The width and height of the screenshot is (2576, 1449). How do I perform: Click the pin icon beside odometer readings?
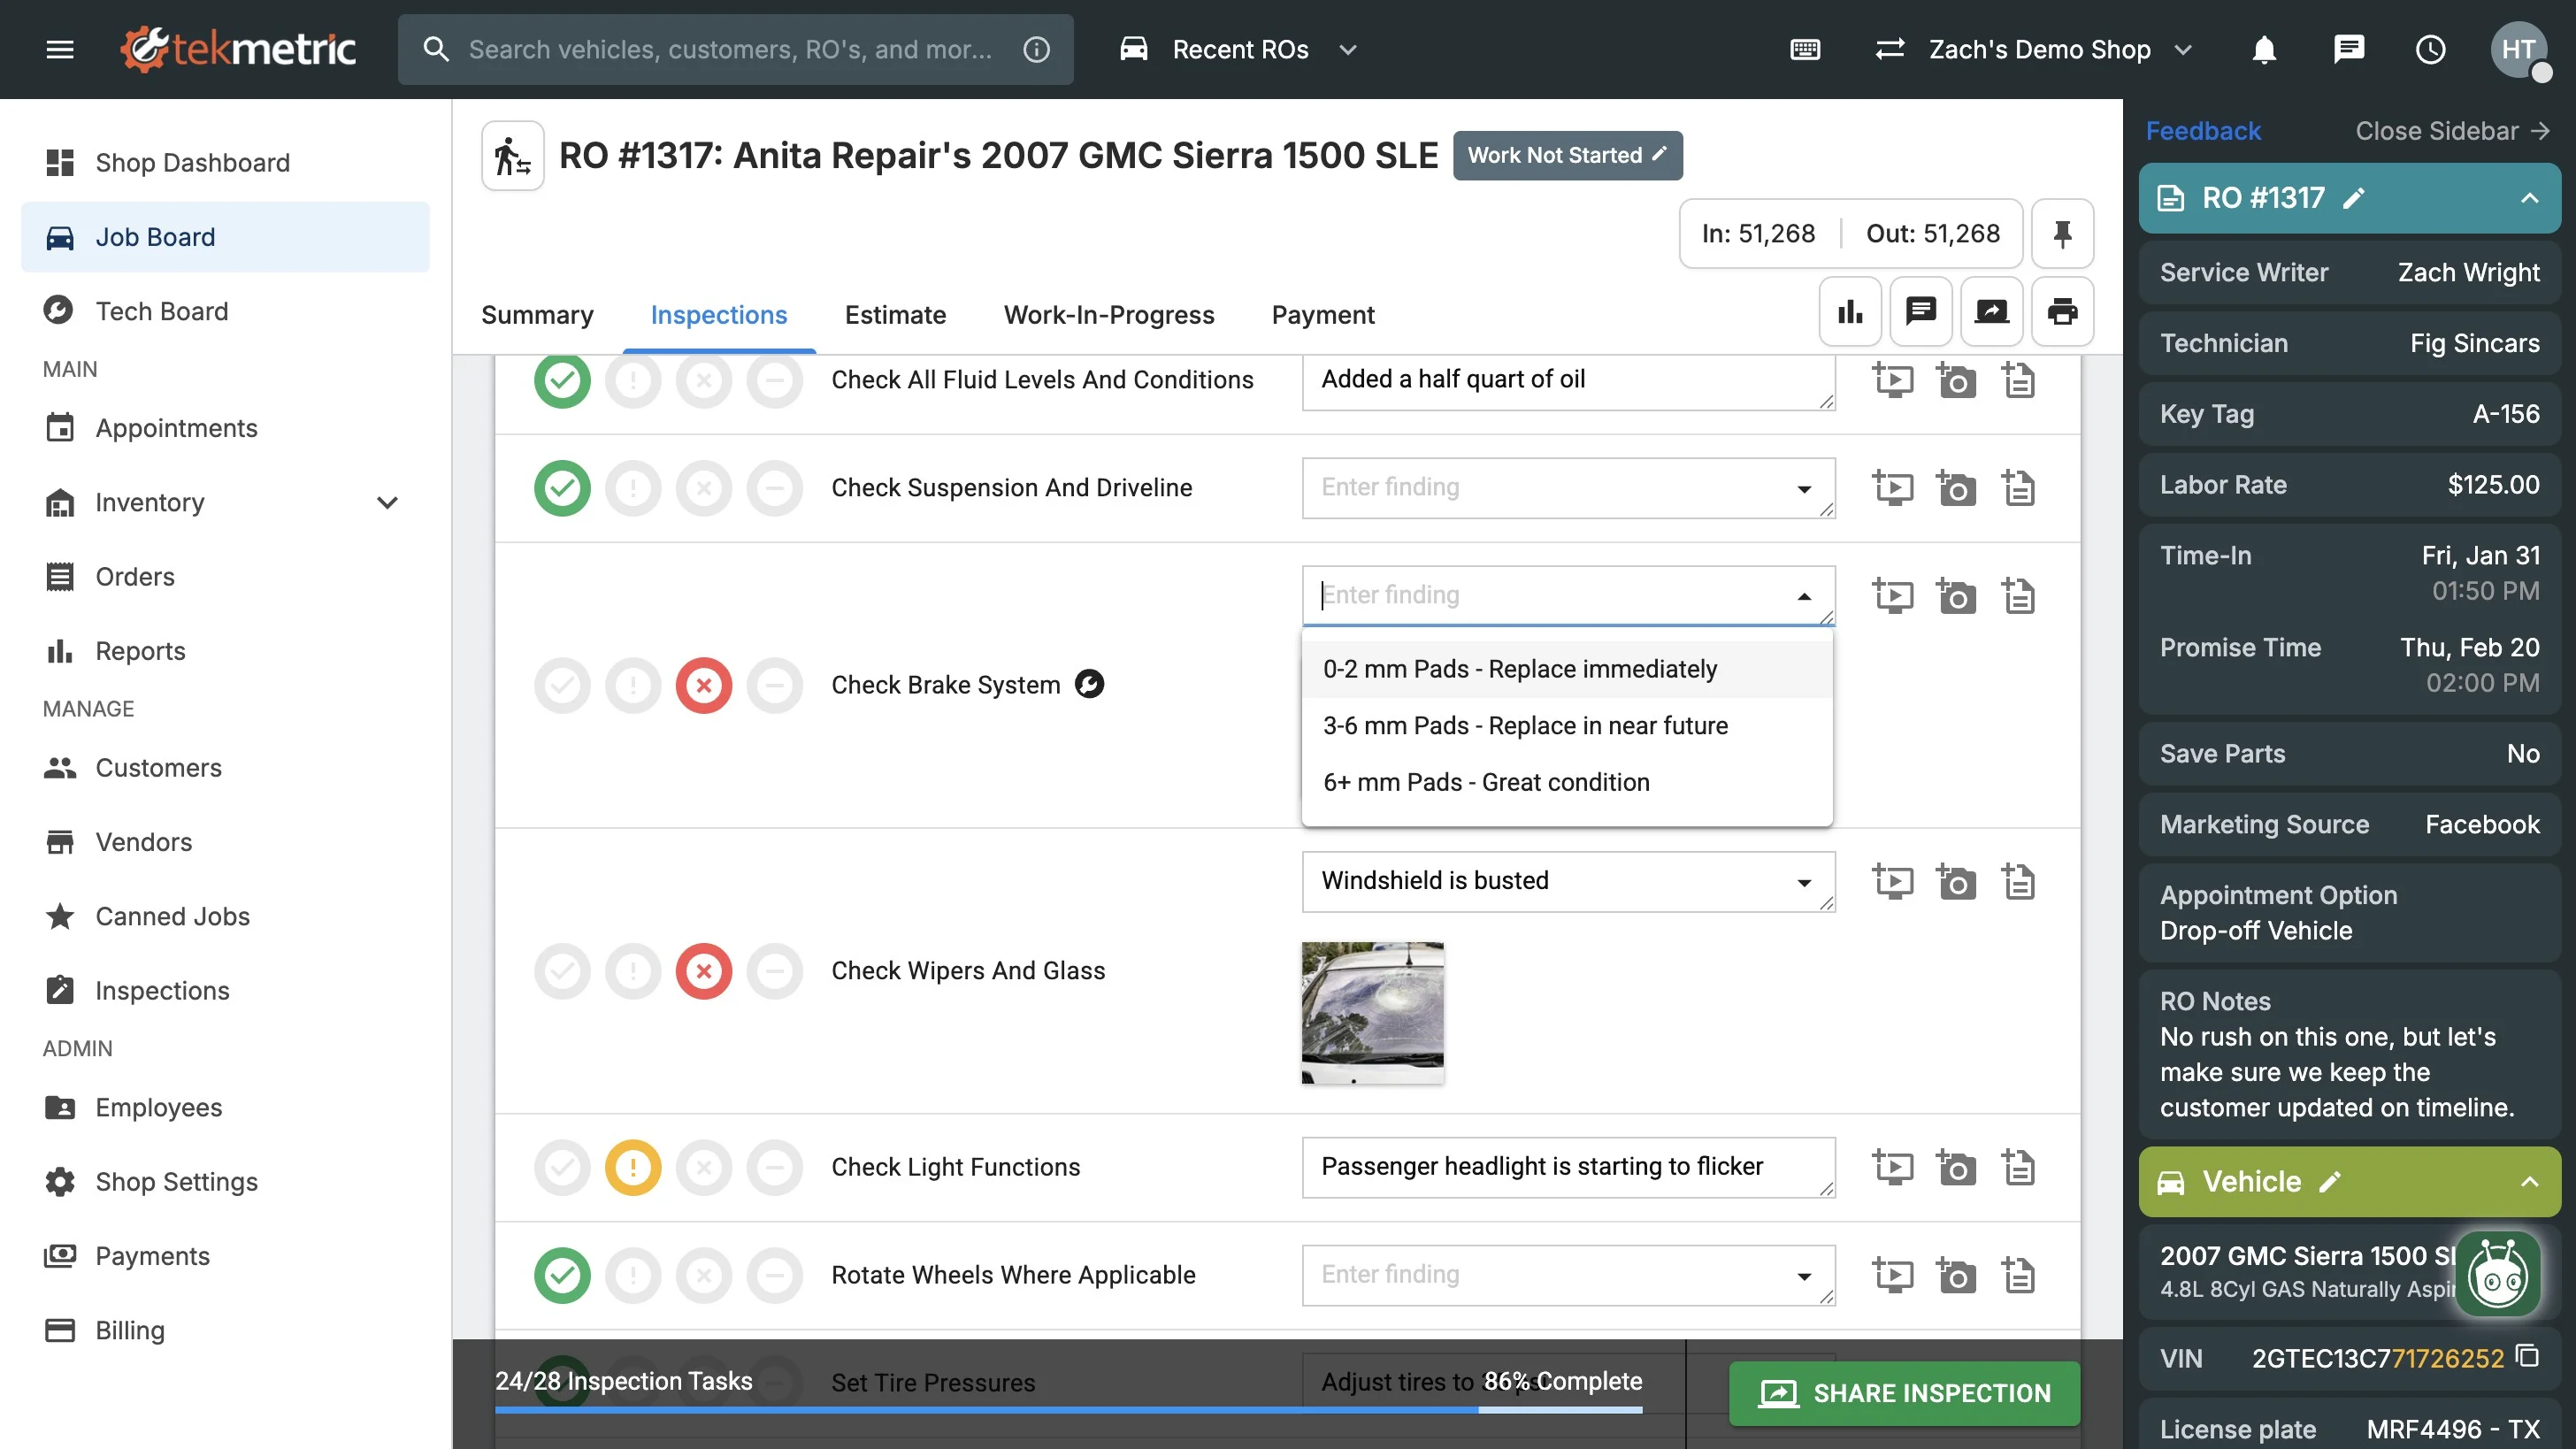coord(2061,234)
